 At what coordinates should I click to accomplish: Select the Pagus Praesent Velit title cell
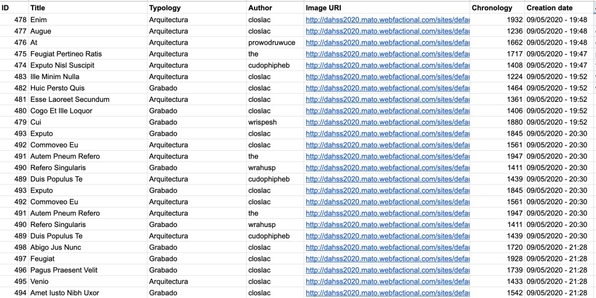(x=88, y=270)
